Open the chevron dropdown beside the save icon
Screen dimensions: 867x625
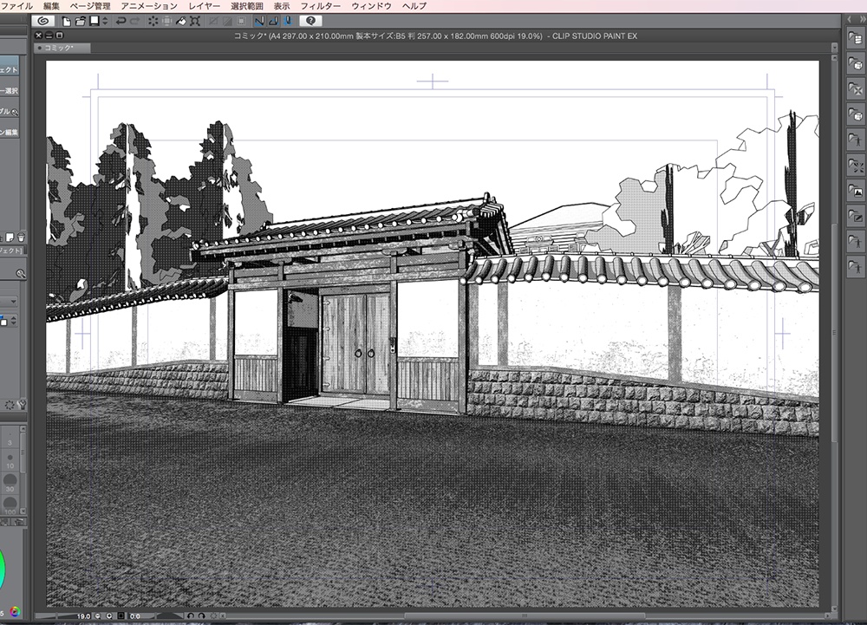(104, 20)
